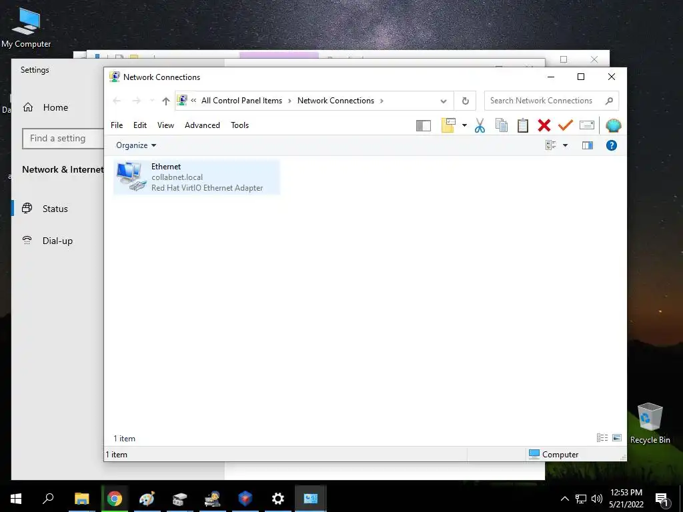
Task: Switch to details view icon at bottom right
Action: tap(602, 437)
